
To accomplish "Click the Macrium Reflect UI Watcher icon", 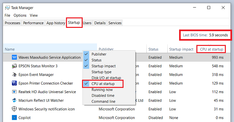I will [14, 100].
